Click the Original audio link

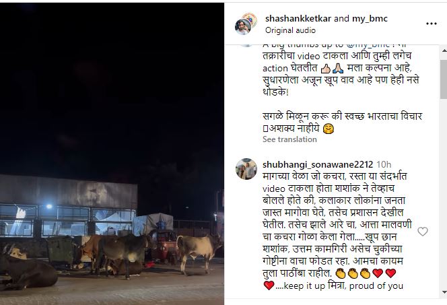click(x=290, y=30)
